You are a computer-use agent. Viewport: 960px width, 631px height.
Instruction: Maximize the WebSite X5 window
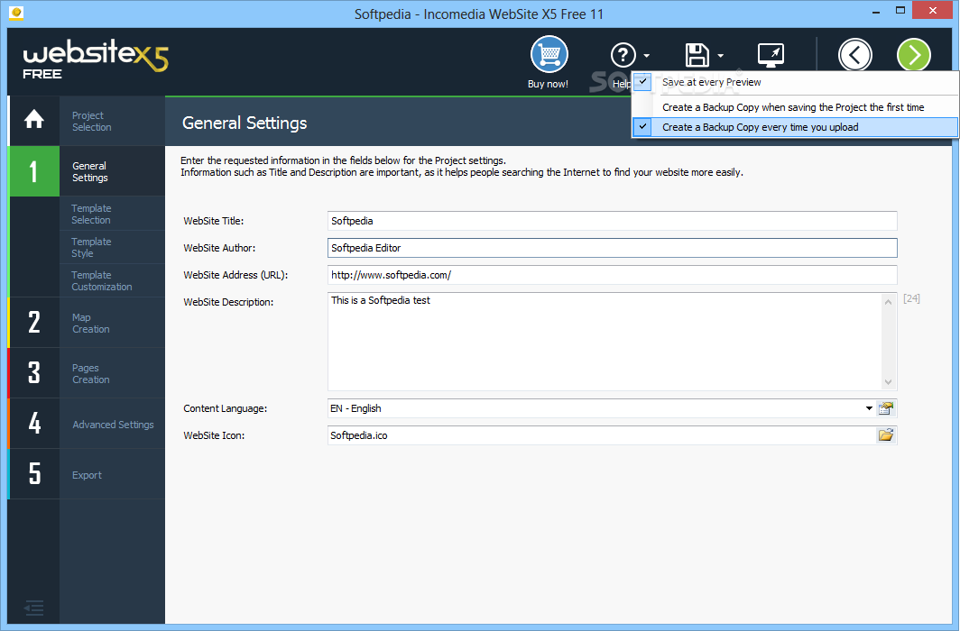pyautogui.click(x=900, y=11)
